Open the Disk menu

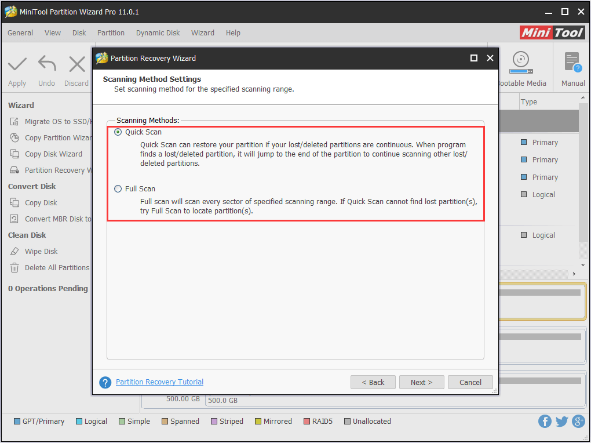click(x=79, y=33)
